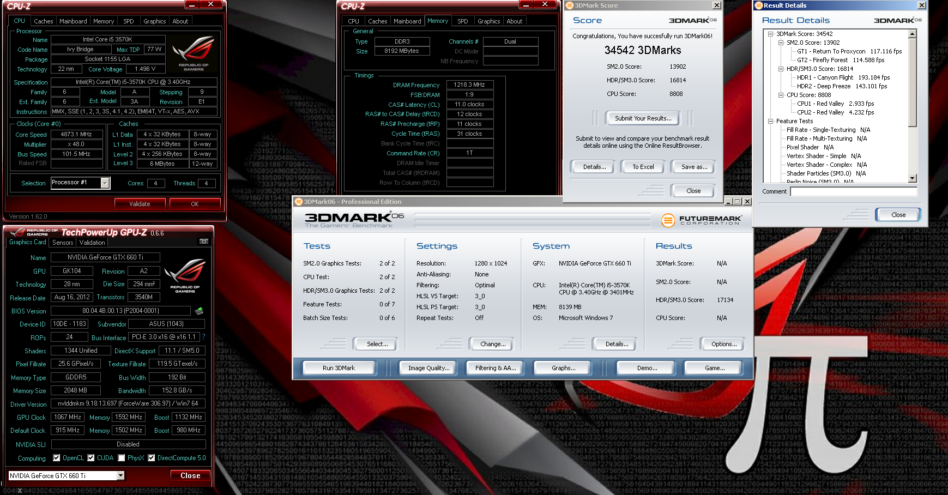Click the OK button in CPU-Z
This screenshot has height=495, width=948.
(195, 204)
